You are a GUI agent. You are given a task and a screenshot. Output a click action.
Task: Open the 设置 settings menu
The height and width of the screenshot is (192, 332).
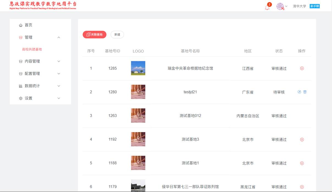tap(59, 98)
